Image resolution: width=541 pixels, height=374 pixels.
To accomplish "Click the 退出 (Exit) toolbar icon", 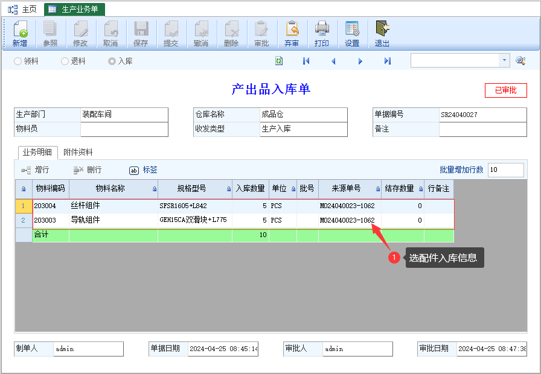I will click(382, 34).
